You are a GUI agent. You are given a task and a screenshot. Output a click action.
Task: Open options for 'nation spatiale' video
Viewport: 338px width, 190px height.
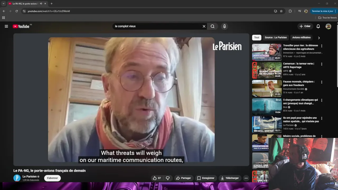point(322,118)
